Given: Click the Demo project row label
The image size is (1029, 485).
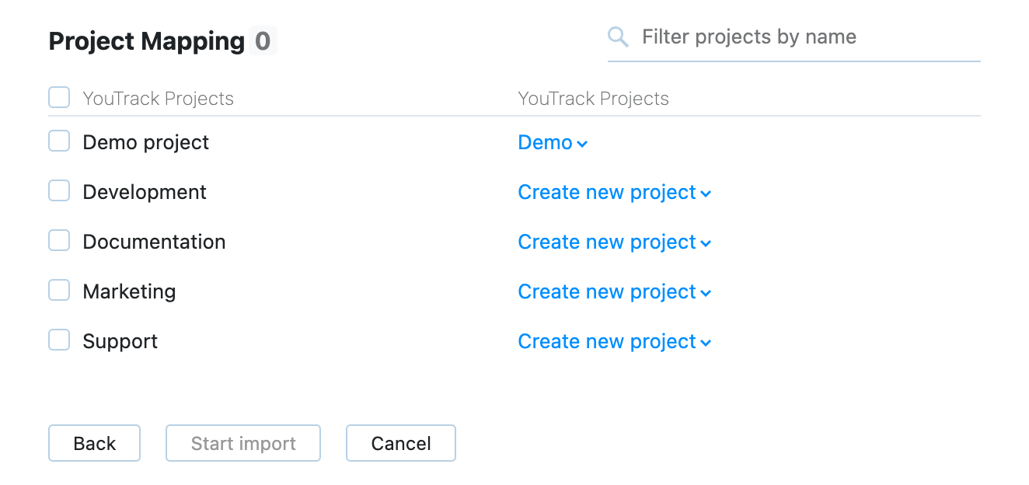Looking at the screenshot, I should [x=145, y=143].
